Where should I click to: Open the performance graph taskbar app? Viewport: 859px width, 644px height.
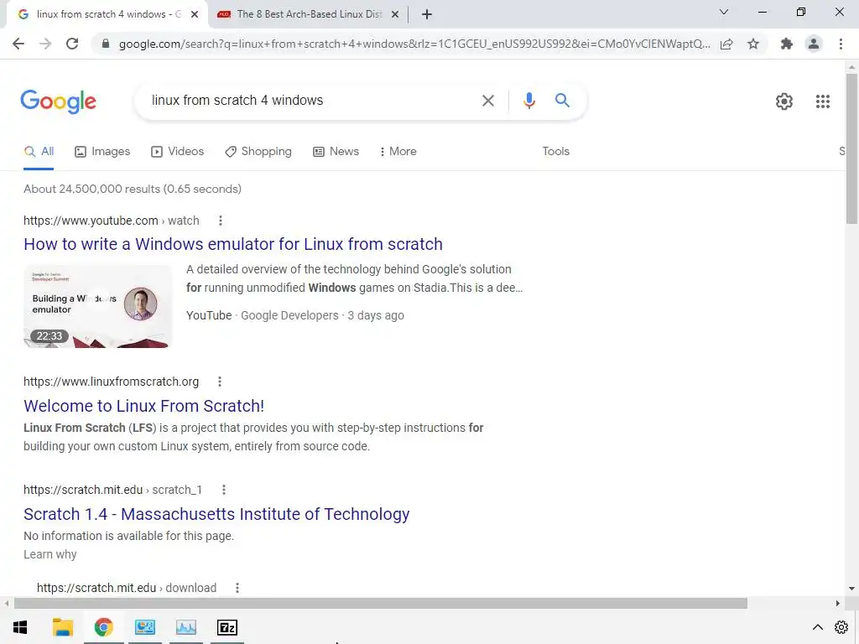click(x=186, y=627)
